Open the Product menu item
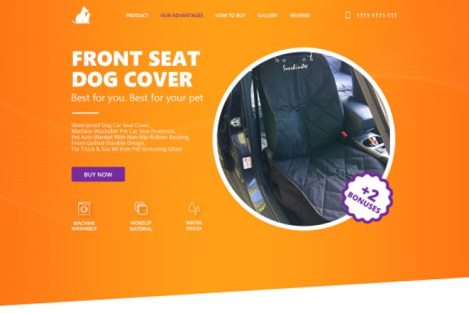Image resolution: width=469 pixels, height=313 pixels. pyautogui.click(x=137, y=15)
